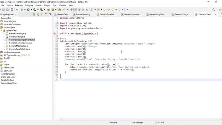Open the Package Explorer View Menu dots
222x125 pixels.
42,14
